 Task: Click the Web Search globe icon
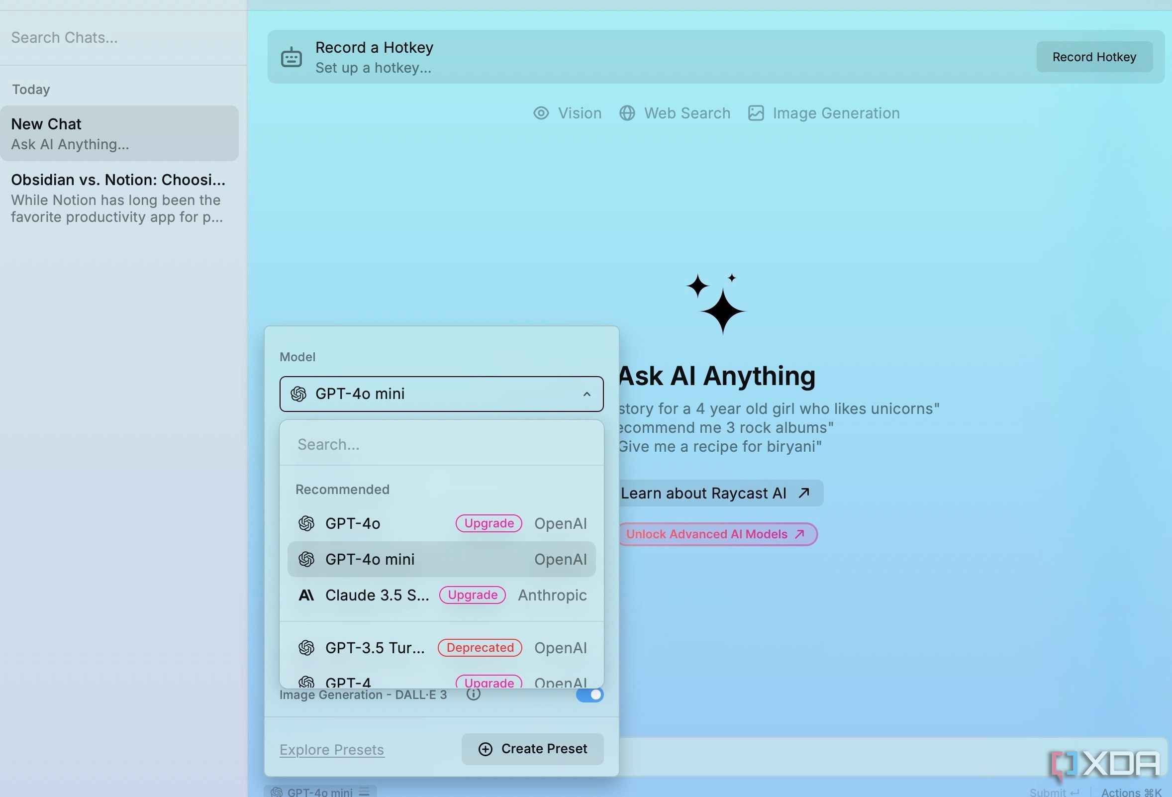coord(627,113)
